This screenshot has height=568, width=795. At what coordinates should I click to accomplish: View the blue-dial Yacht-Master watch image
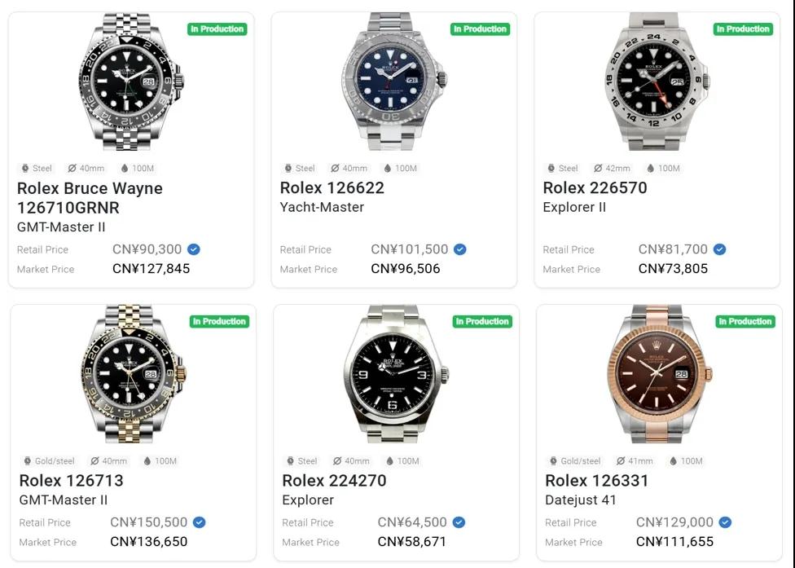[x=394, y=81]
